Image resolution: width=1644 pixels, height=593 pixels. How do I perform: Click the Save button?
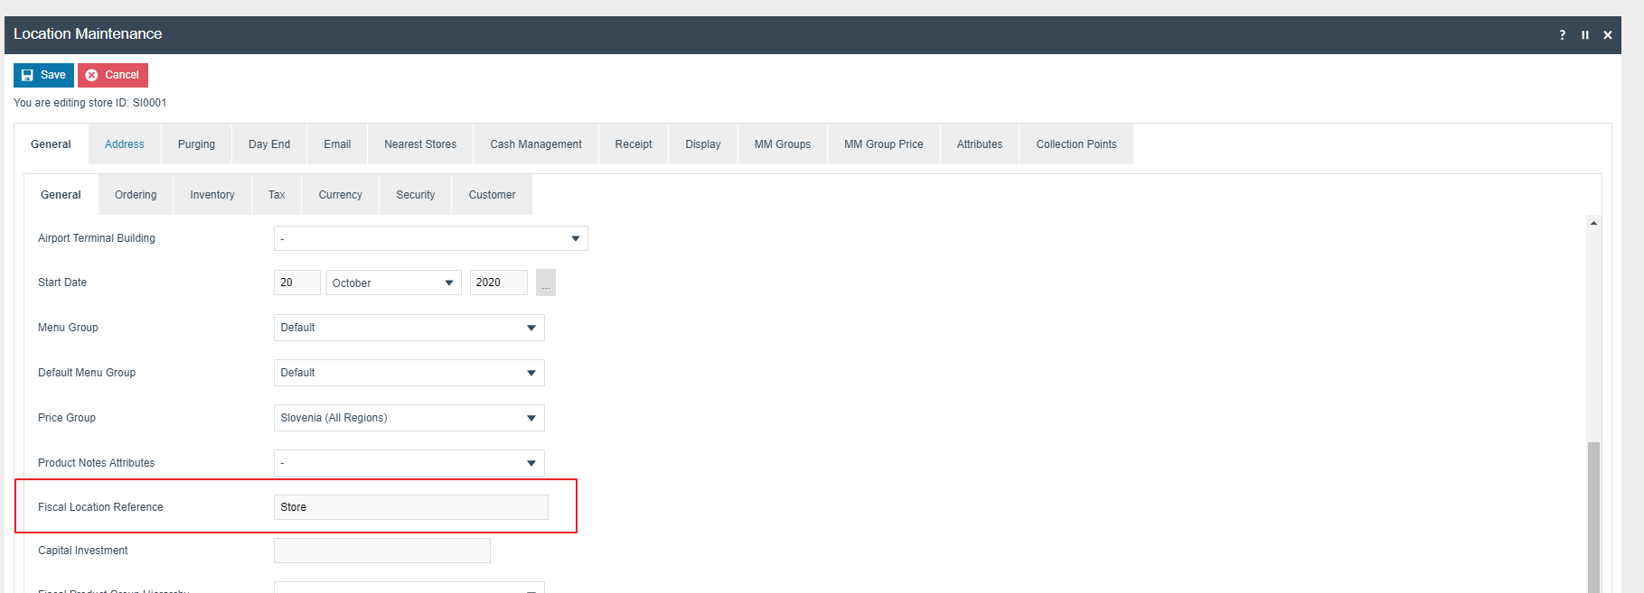pos(43,75)
